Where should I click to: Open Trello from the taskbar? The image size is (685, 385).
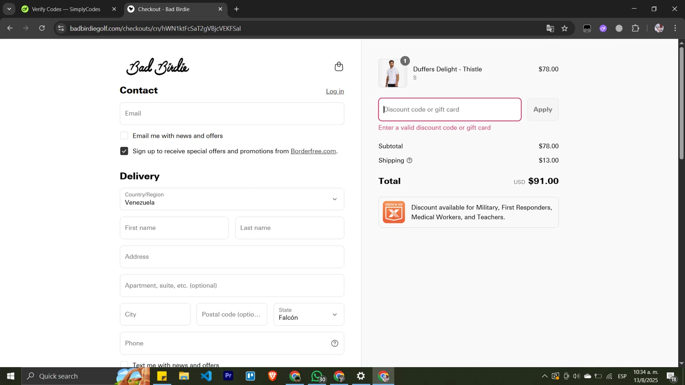click(250, 376)
